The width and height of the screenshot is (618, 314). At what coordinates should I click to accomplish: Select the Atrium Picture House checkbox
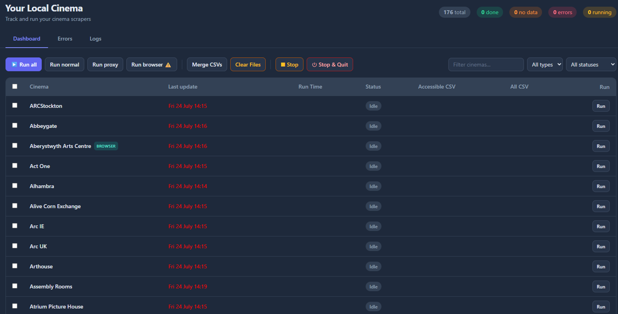15,306
